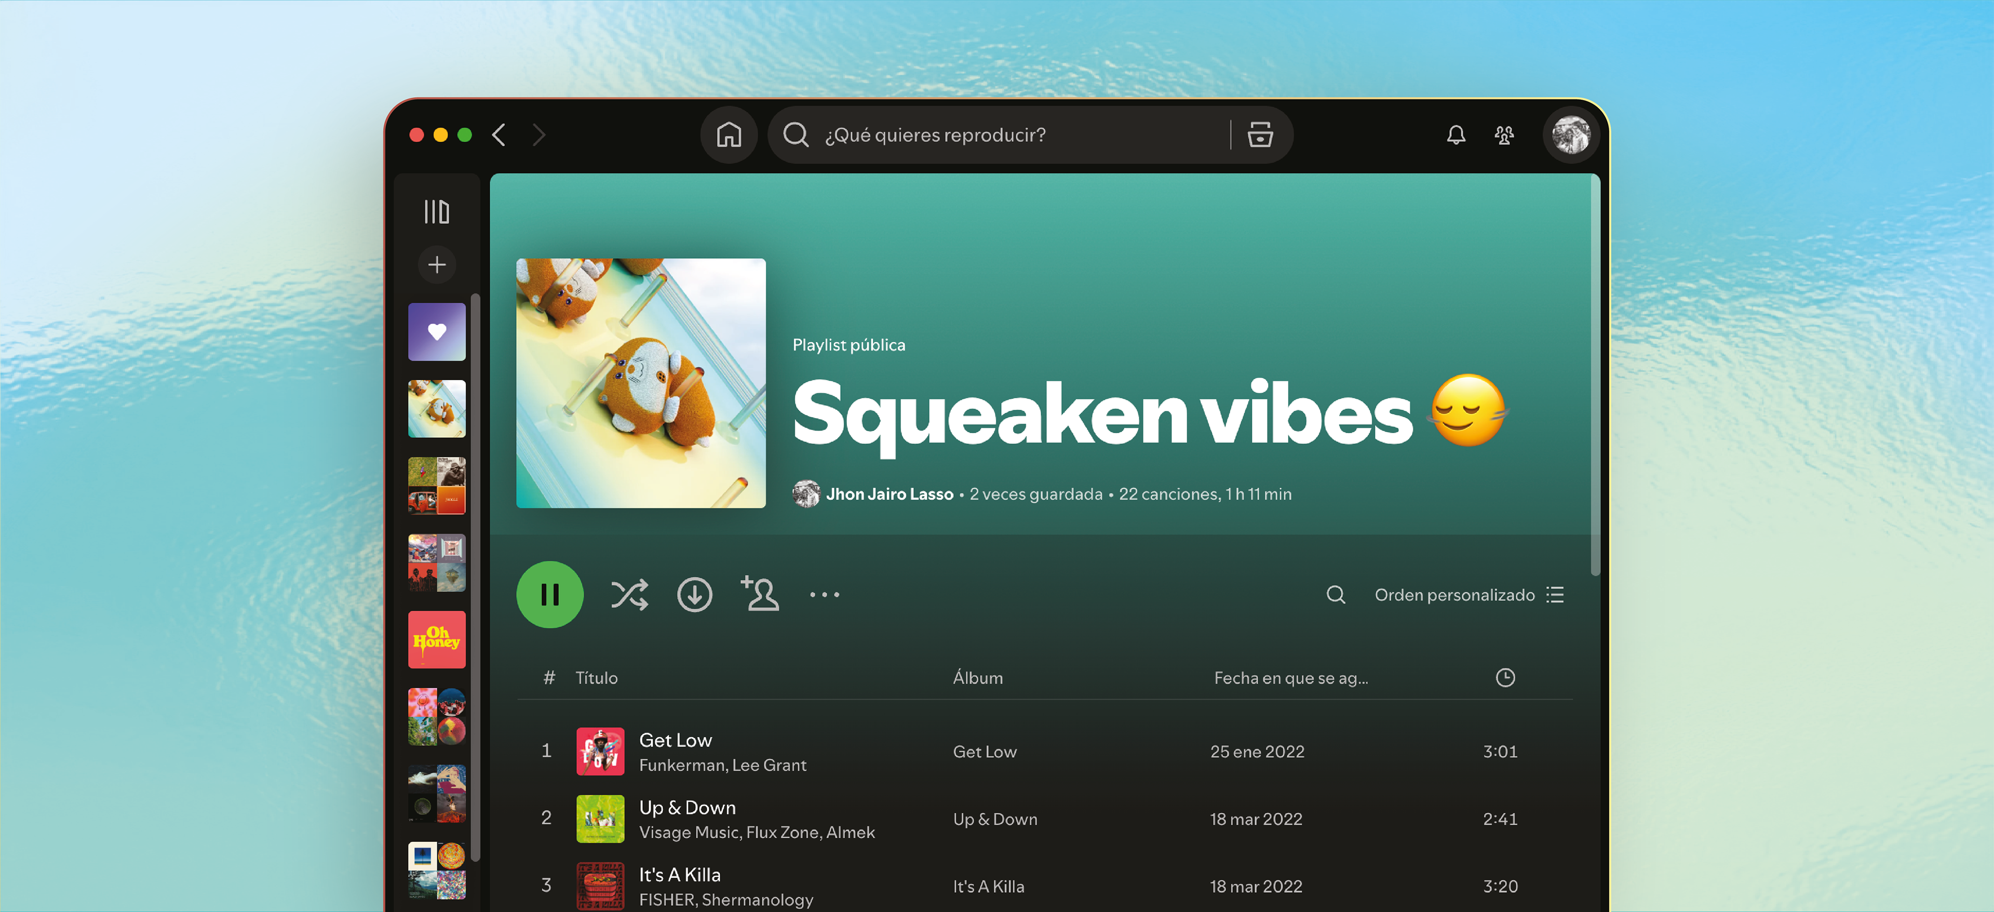Open Friend Activity icon
Screen dimensions: 1994x912
pos(1504,135)
